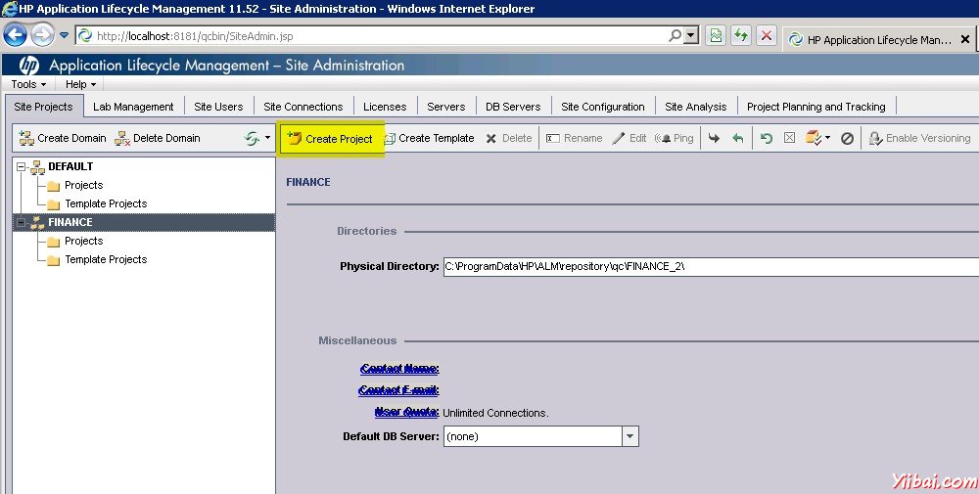Open the Help menu
The height and width of the screenshot is (494, 979).
(x=80, y=84)
